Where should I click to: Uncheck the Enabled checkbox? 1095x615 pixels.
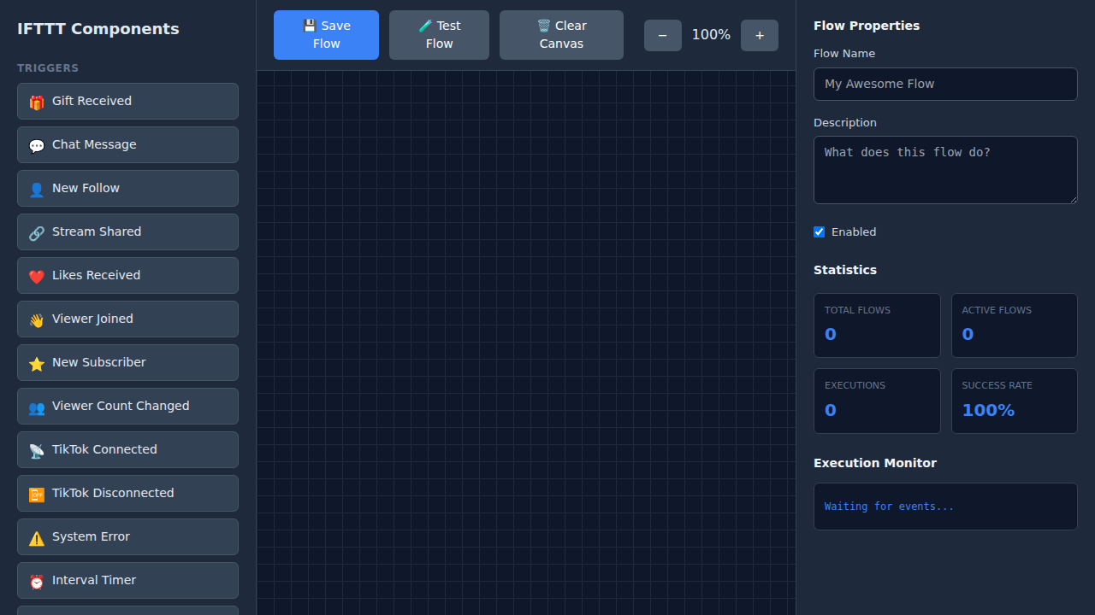click(819, 231)
